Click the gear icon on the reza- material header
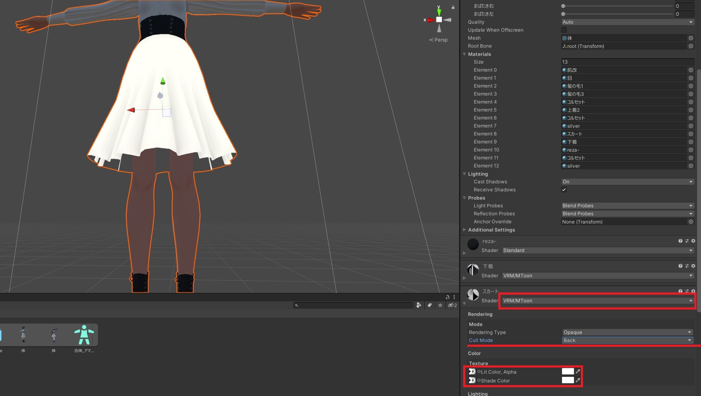Viewport: 701px width, 396px height. (x=693, y=241)
